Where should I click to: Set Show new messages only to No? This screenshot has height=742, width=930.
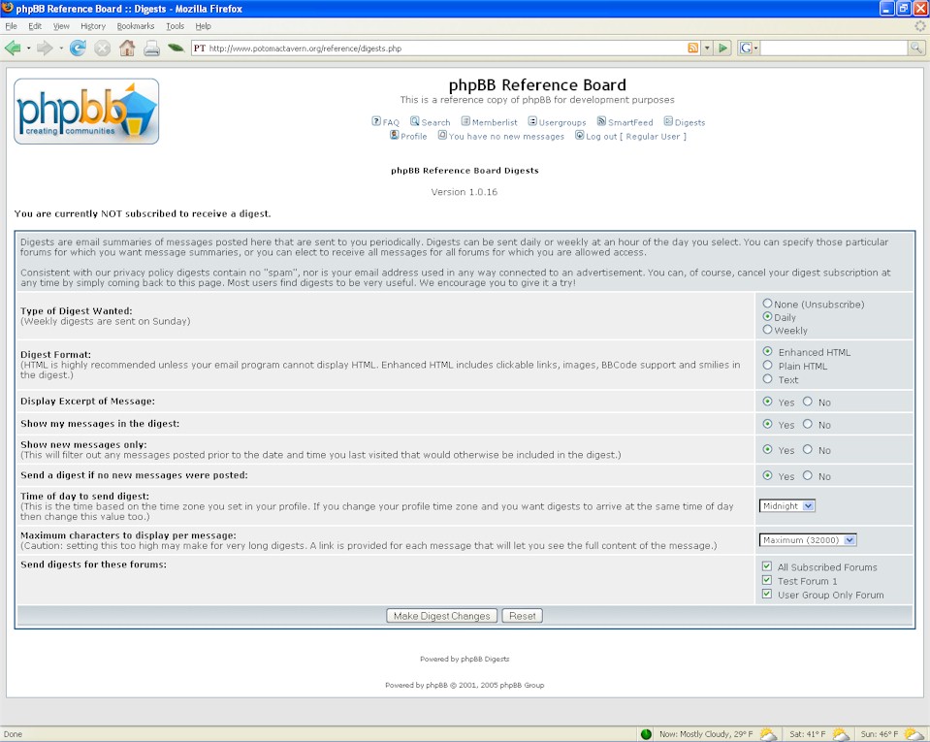(808, 449)
